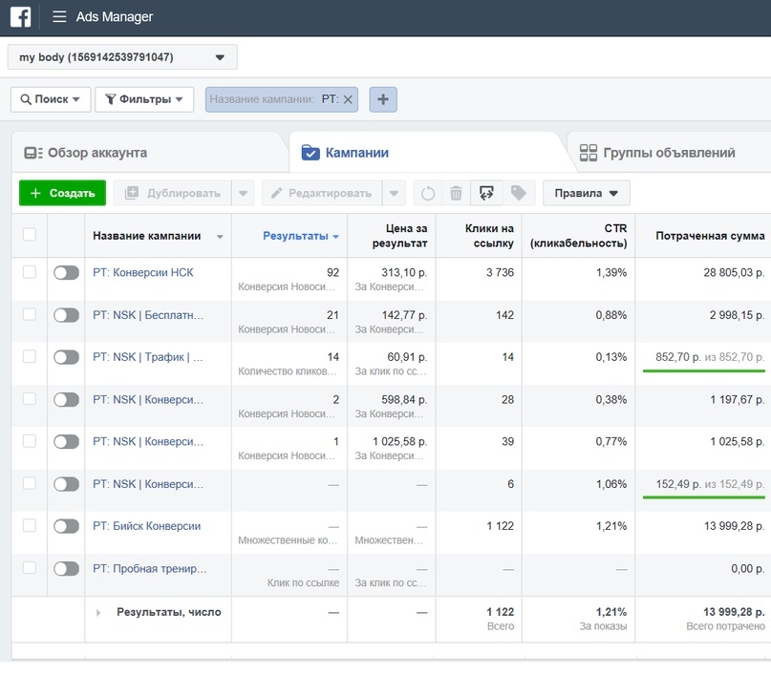This screenshot has width=771, height=676.
Task: Expand the 'Результаты, число' summary row
Action: [98, 613]
